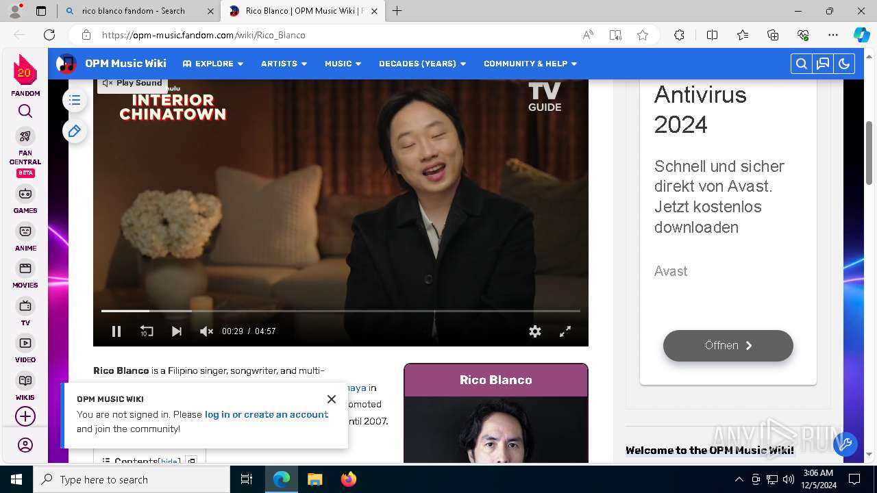Expand the Music menu
This screenshot has height=493, width=877.
343,64
